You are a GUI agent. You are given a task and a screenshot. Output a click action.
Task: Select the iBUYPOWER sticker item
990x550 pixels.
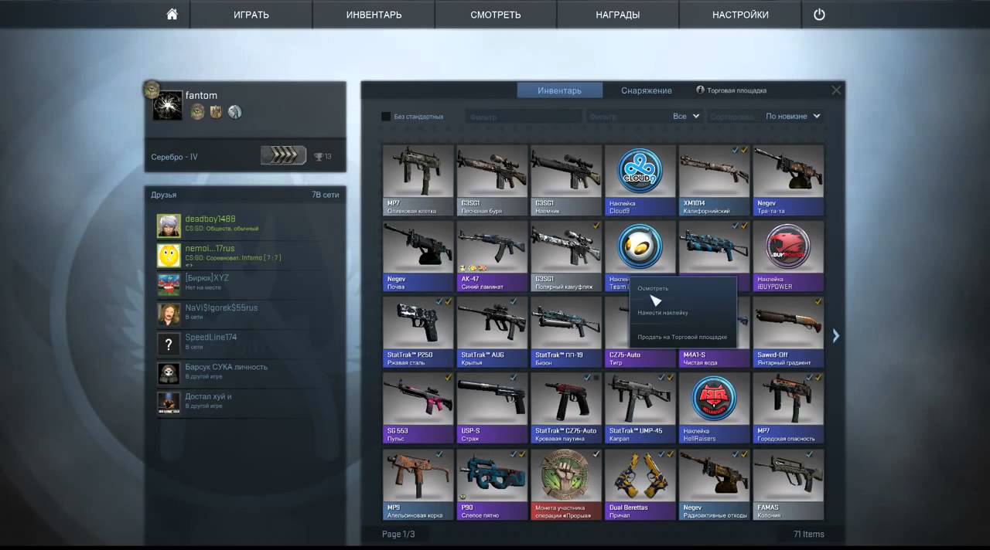pos(789,256)
